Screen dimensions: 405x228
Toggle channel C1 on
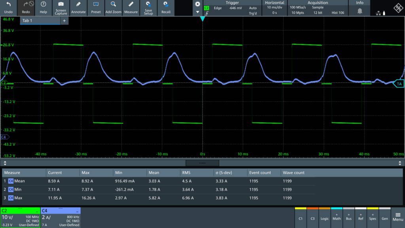click(x=301, y=217)
